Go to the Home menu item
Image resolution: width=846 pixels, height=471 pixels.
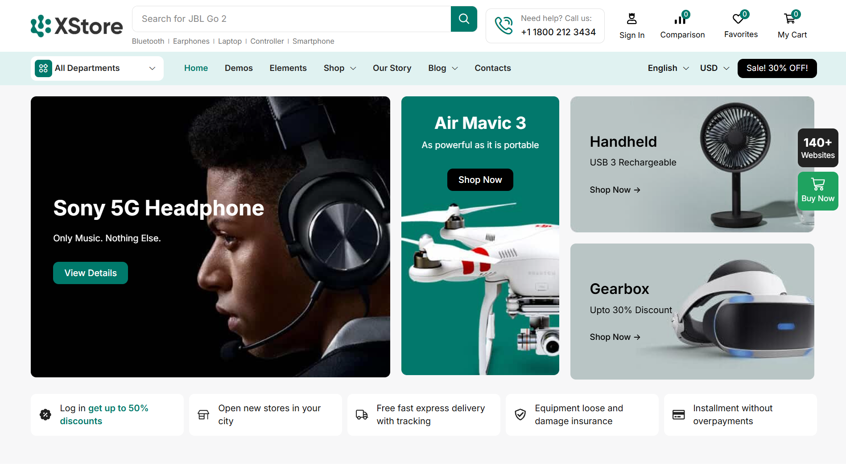(196, 68)
